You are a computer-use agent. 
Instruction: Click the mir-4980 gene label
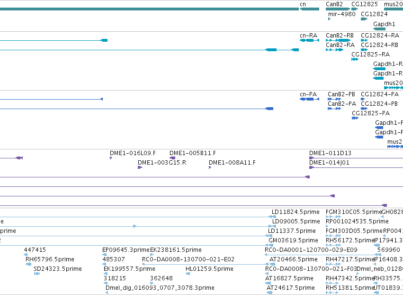tap(341, 14)
